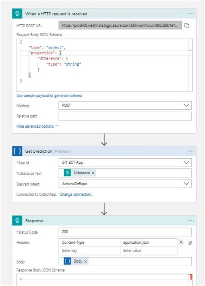Click the Response action icon
This screenshot has height=286, width=205.
coord(17,220)
